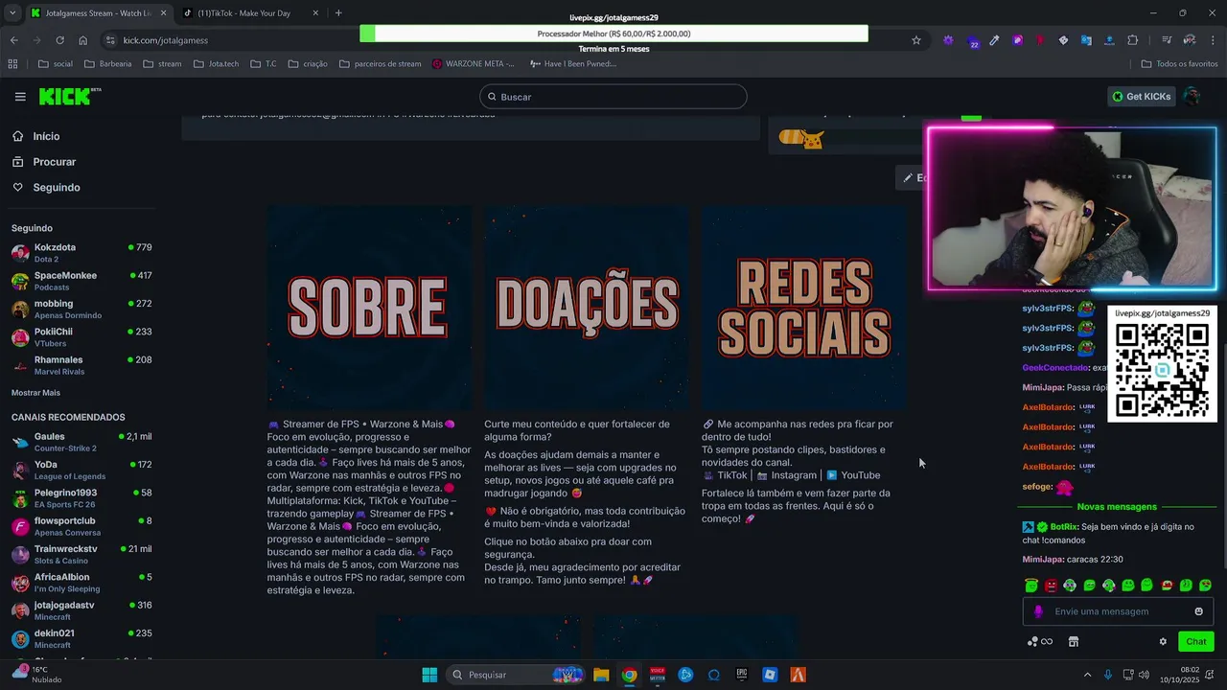This screenshot has height=690, width=1227.
Task: Click the REDES SOCIAIS panel image
Action: (x=803, y=308)
